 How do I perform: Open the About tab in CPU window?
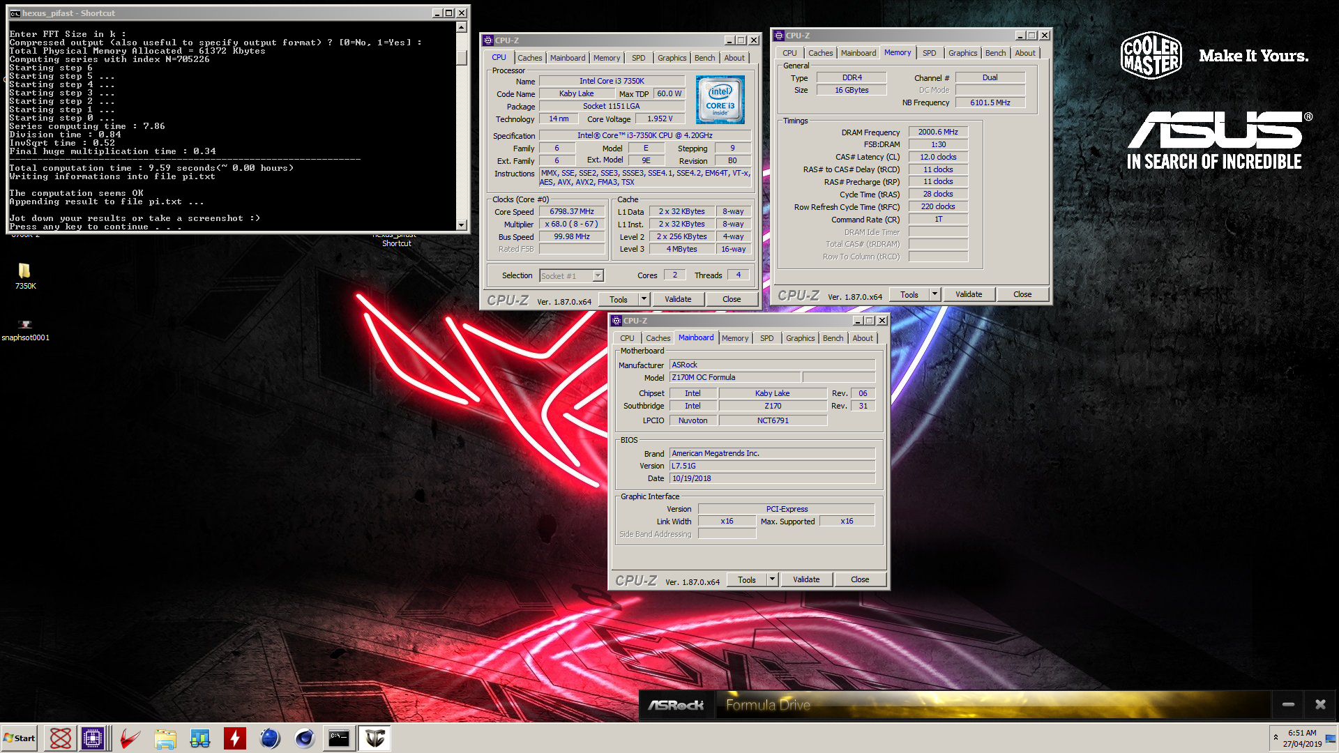click(734, 58)
